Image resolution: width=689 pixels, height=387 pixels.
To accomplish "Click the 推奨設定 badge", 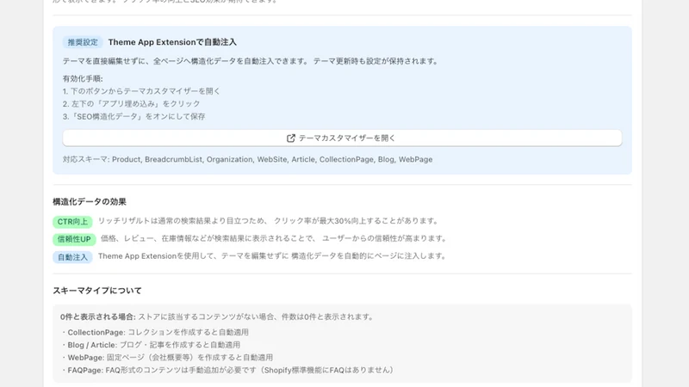I will coord(83,42).
